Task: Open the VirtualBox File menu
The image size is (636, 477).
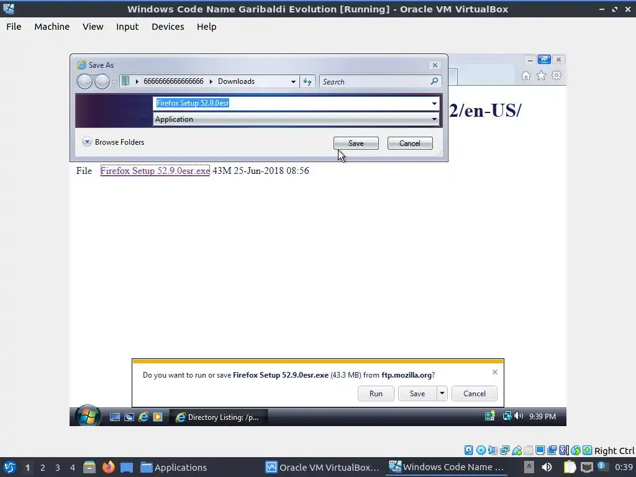Action: pos(14,27)
